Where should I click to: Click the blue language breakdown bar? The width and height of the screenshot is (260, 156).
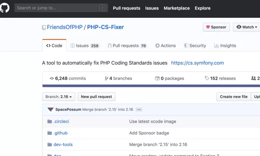(151, 86)
